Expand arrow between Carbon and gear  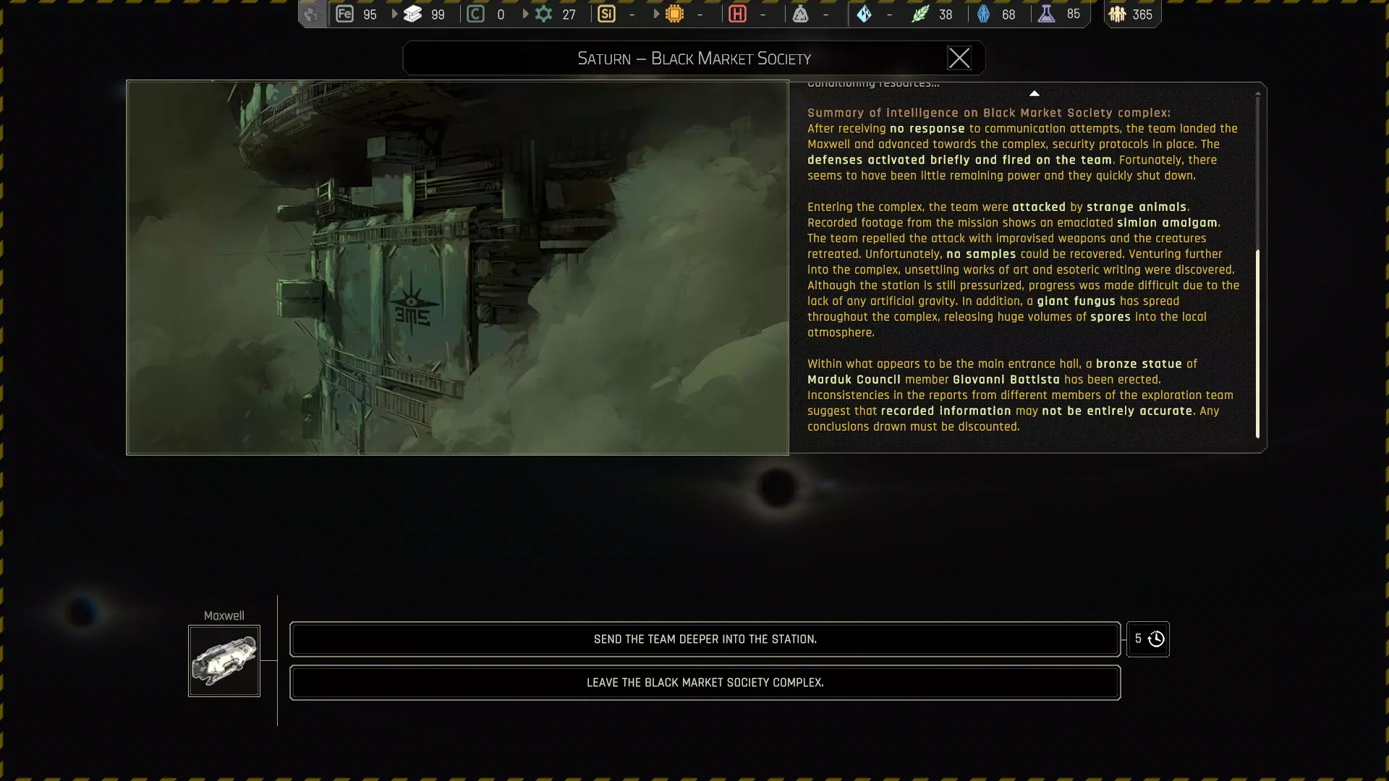[526, 14]
